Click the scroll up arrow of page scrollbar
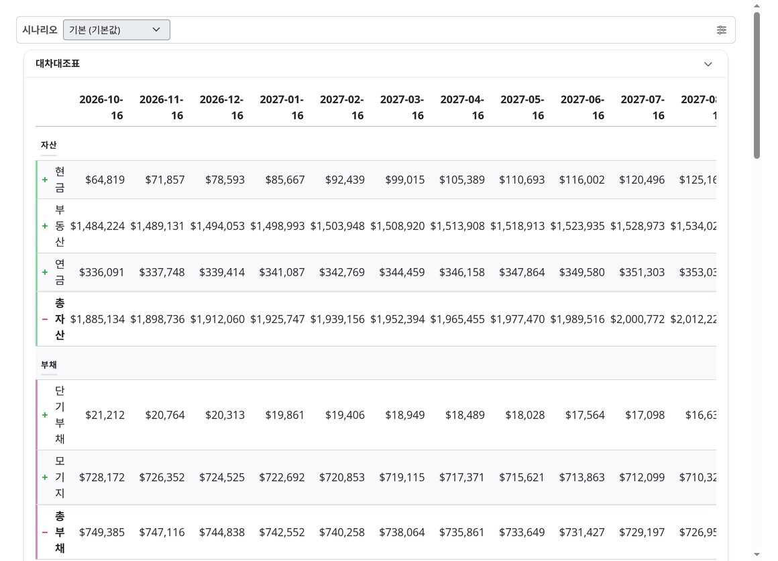Image resolution: width=778 pixels, height=561 pixels. pyautogui.click(x=757, y=5)
